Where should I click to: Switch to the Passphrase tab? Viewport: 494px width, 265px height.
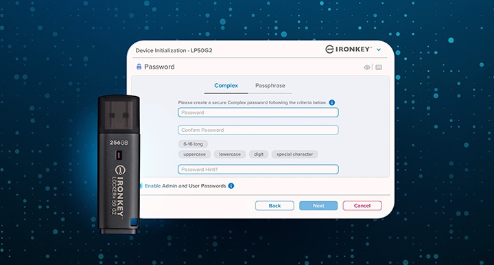point(270,86)
